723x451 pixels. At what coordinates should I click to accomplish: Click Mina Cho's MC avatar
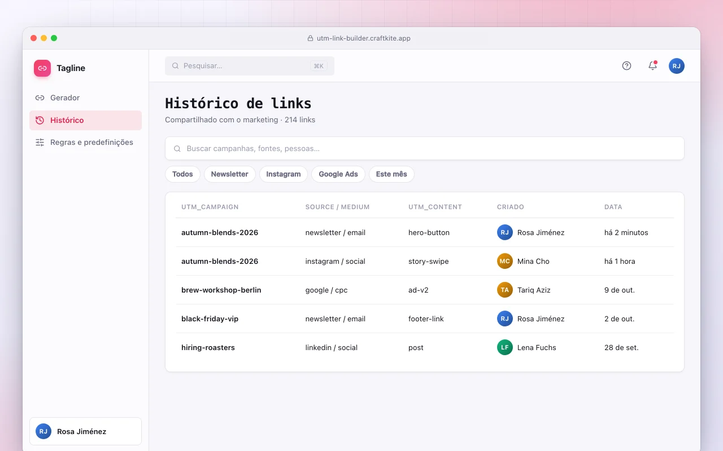[505, 261]
